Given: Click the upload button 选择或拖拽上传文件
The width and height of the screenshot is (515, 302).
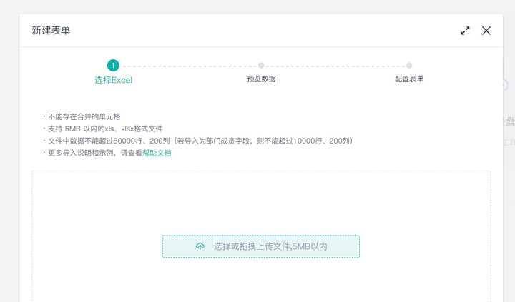Looking at the screenshot, I should pos(261,246).
